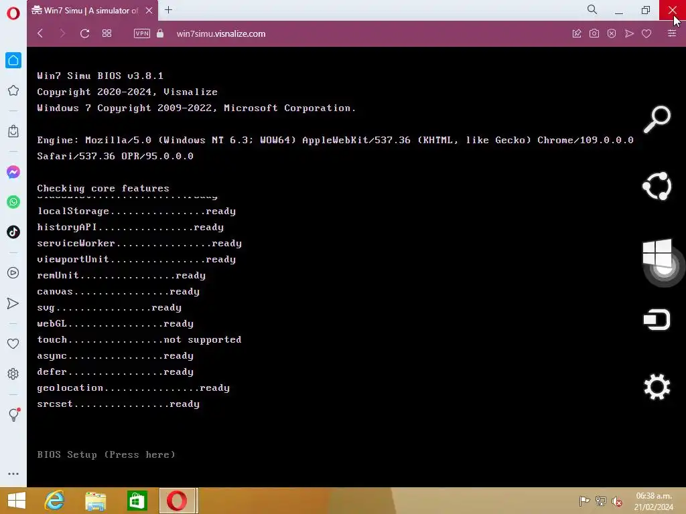Image resolution: width=686 pixels, height=514 pixels.
Task: Open the Share charm
Action: [657, 186]
